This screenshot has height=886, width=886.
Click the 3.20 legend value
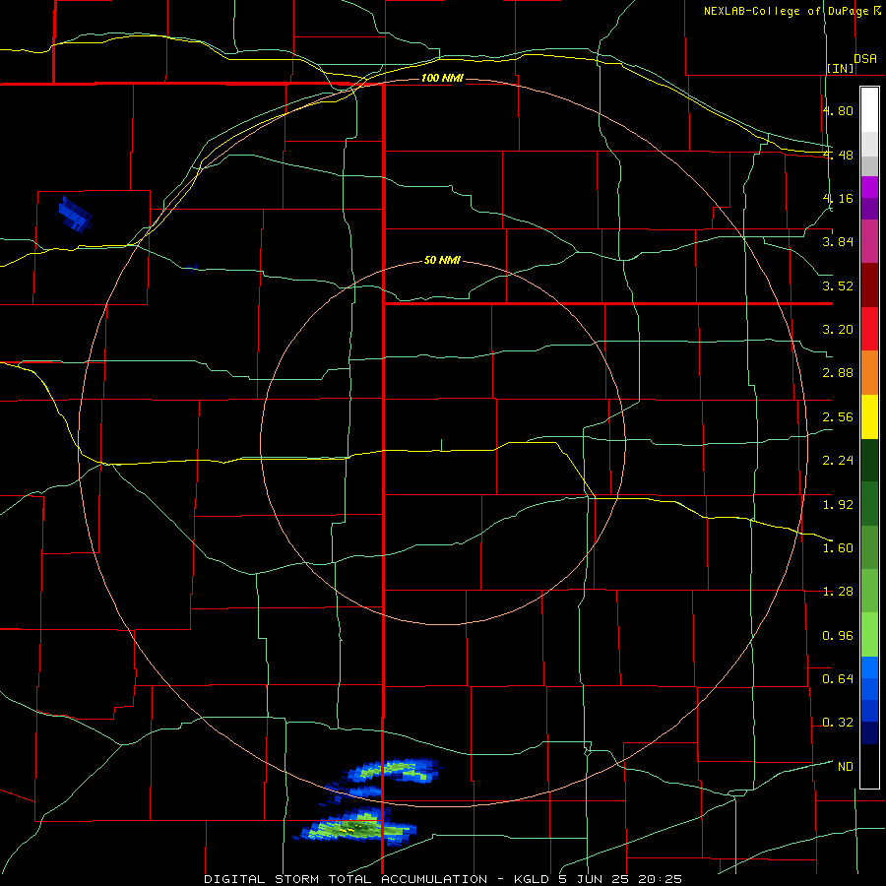coord(838,330)
